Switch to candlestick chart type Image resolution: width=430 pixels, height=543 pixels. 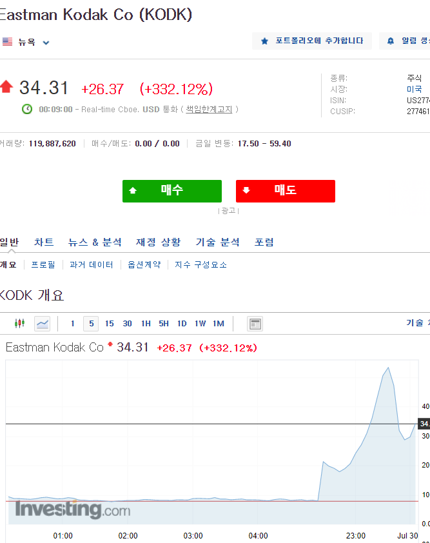19,324
